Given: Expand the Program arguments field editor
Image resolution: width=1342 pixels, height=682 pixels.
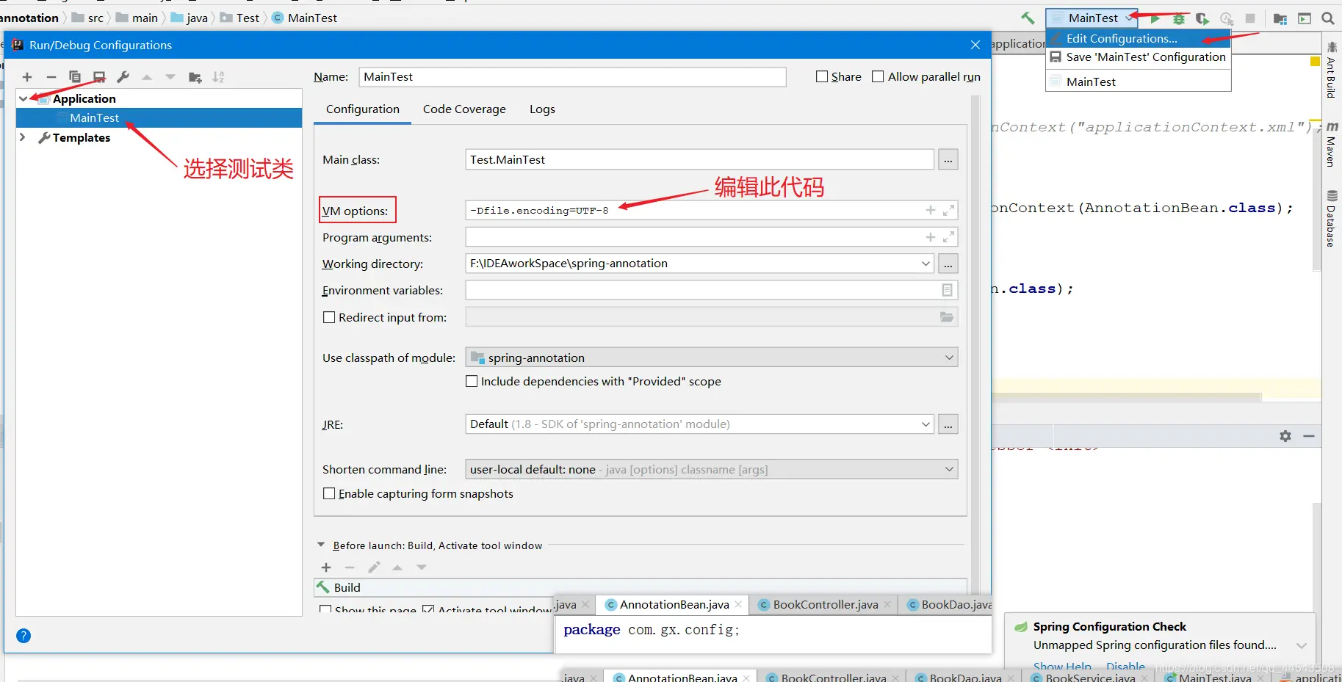Looking at the screenshot, I should (x=948, y=237).
